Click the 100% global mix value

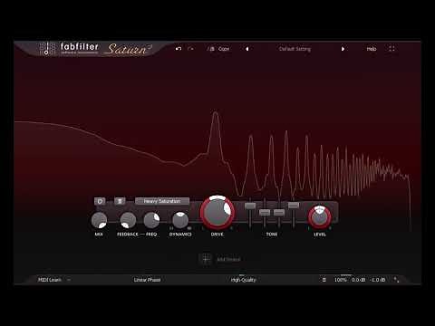tap(340, 280)
